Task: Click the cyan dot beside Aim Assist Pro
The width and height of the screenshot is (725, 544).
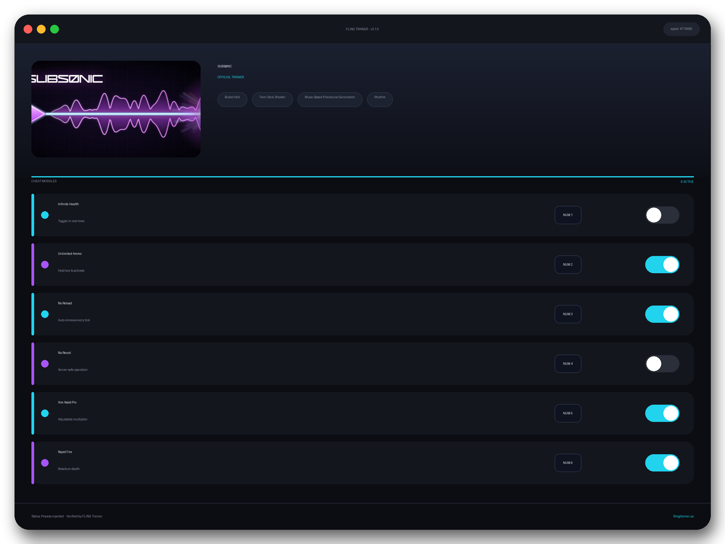Action: [x=45, y=413]
